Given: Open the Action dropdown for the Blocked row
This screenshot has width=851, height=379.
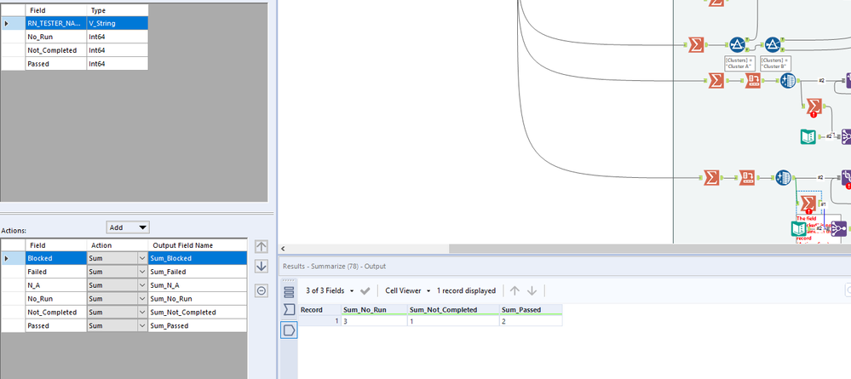Looking at the screenshot, I should tap(143, 258).
